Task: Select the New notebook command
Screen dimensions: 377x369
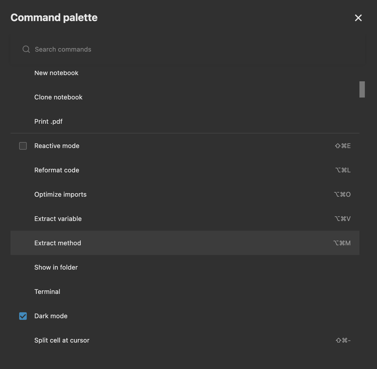Action: click(x=56, y=73)
